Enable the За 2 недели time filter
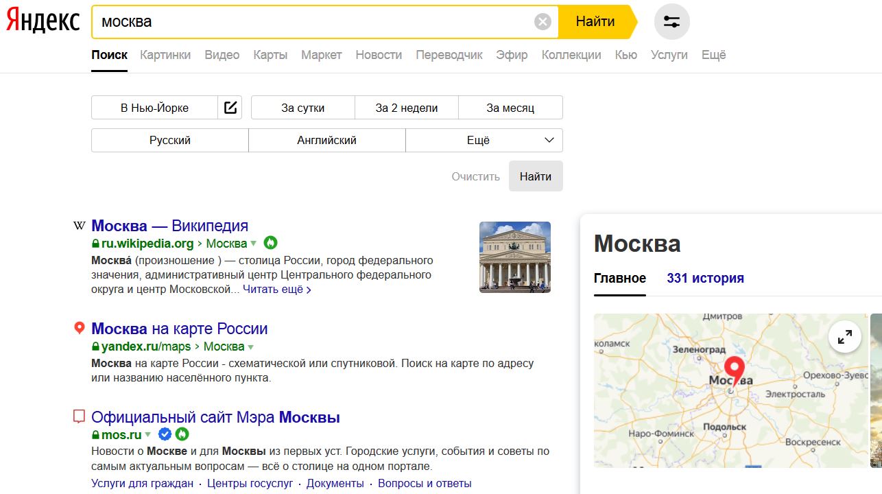The image size is (882, 494). click(x=407, y=108)
